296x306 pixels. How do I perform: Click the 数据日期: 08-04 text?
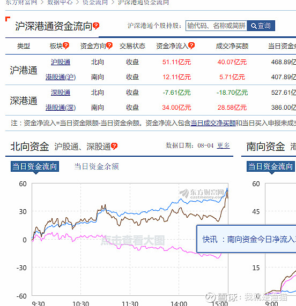[189, 146]
